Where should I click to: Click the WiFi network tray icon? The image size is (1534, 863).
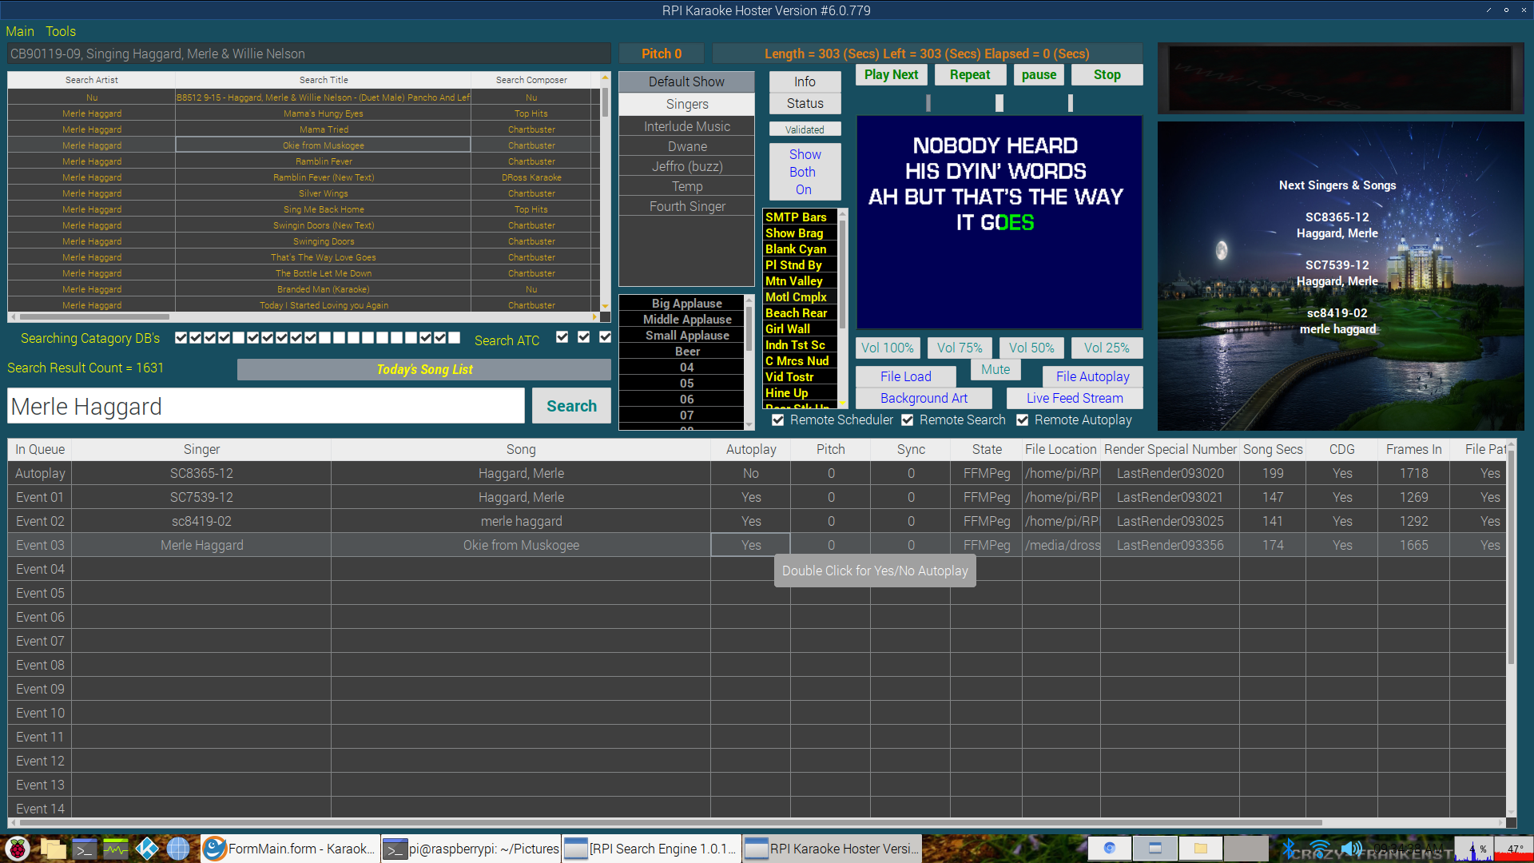[1320, 849]
